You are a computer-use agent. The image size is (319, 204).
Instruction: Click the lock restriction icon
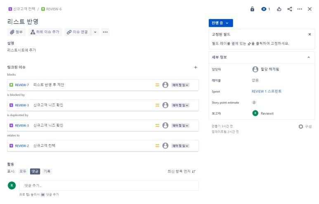[253, 9]
